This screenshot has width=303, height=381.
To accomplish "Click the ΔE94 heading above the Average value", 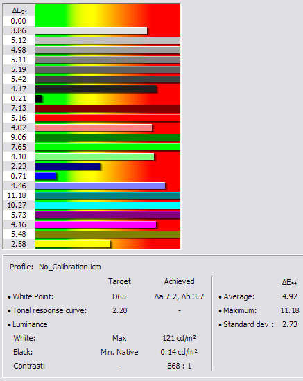I will pyautogui.click(x=289, y=283).
